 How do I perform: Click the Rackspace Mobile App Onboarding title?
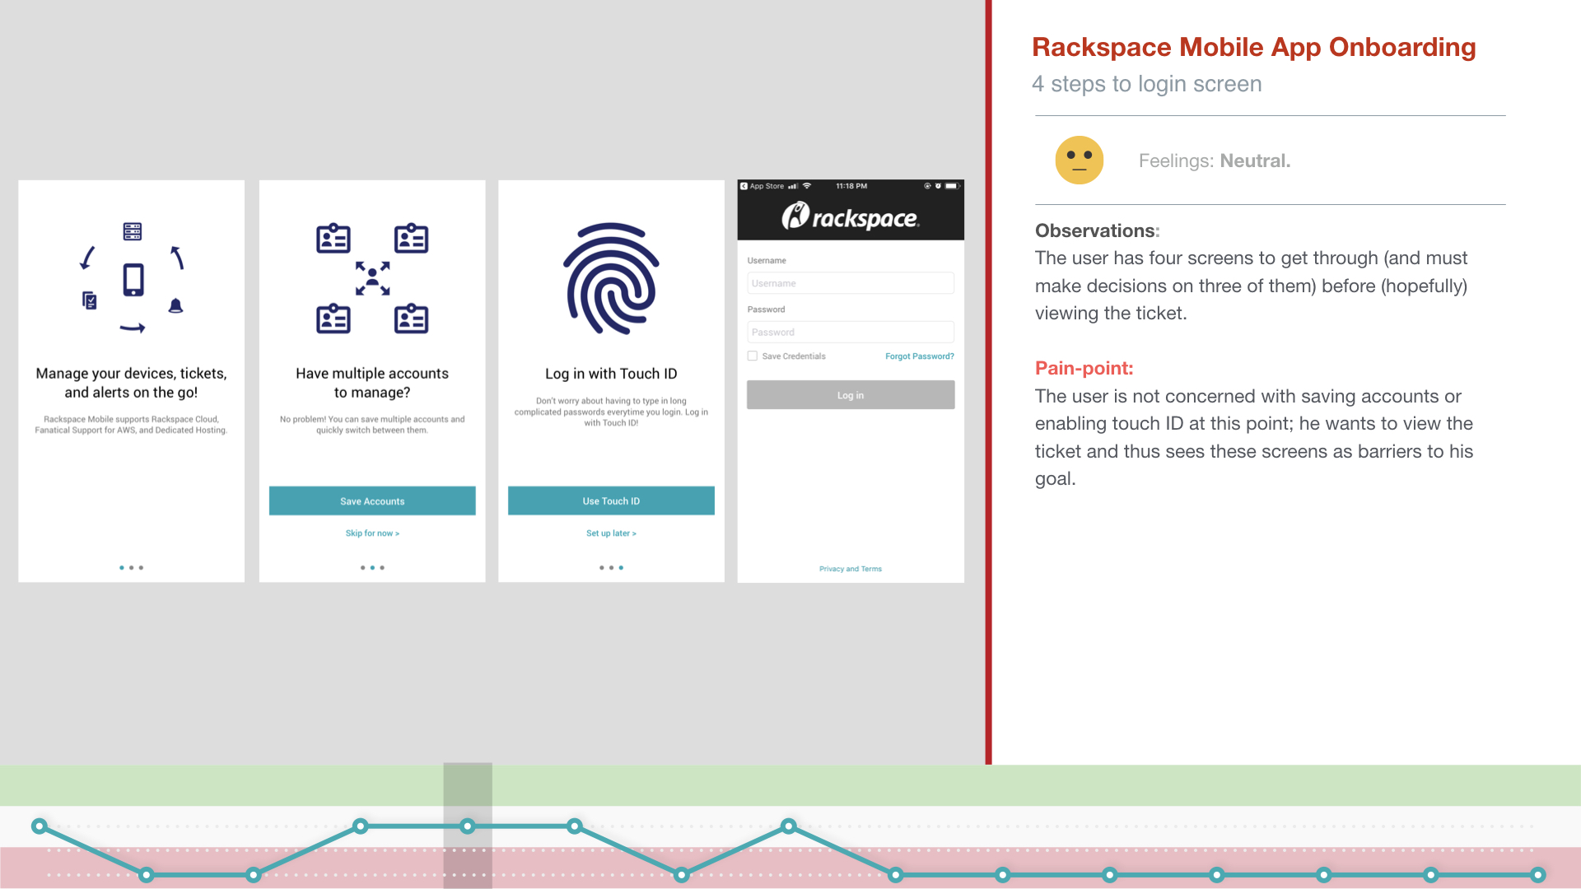[1253, 47]
